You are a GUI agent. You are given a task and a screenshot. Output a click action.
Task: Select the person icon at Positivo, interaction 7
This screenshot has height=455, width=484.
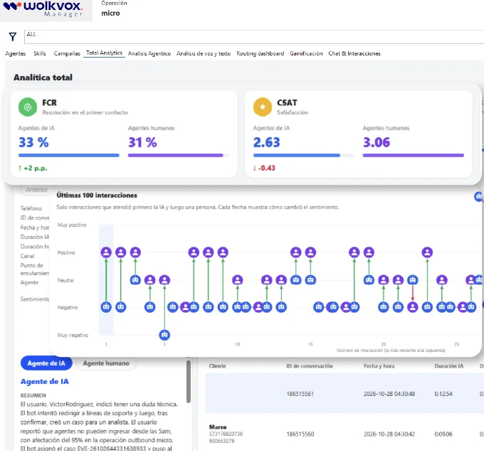tap(194, 252)
